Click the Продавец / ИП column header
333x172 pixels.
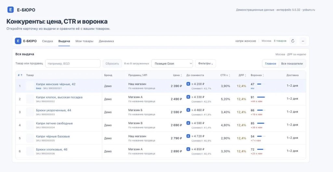coord(138,75)
